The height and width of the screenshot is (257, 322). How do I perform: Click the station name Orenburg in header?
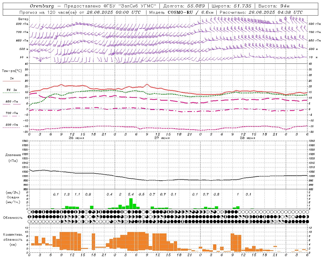pos(42,6)
